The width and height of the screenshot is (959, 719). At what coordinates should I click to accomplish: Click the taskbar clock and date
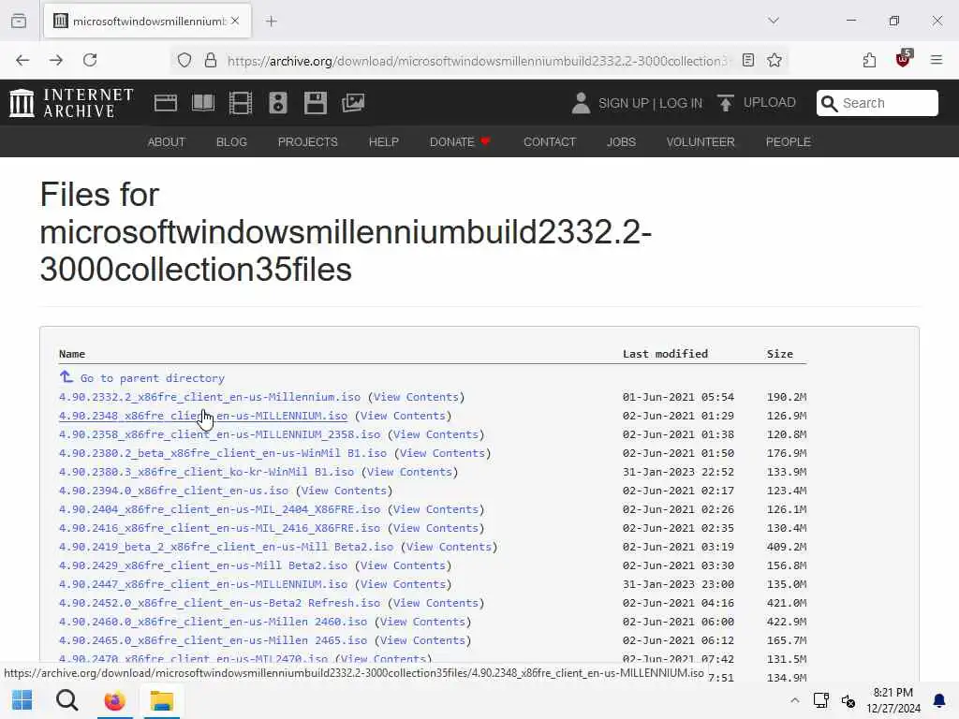coord(893,700)
